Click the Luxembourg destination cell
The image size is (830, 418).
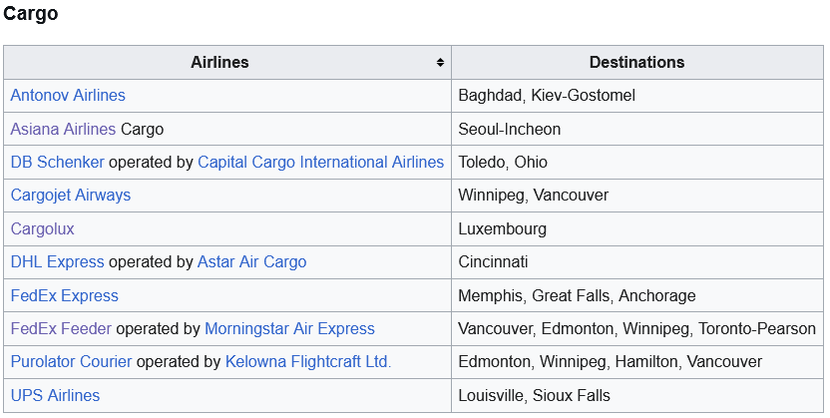502,228
